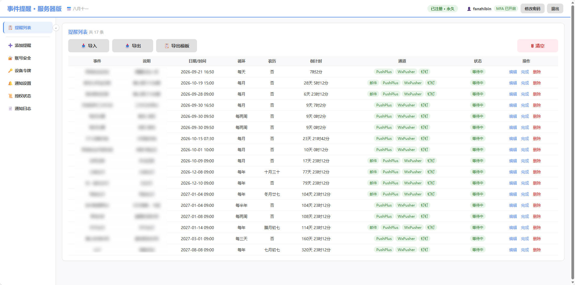The image size is (575, 285).
Task: Click 完成 for the 2027-03-01 09:00 row
Action: 525,239
